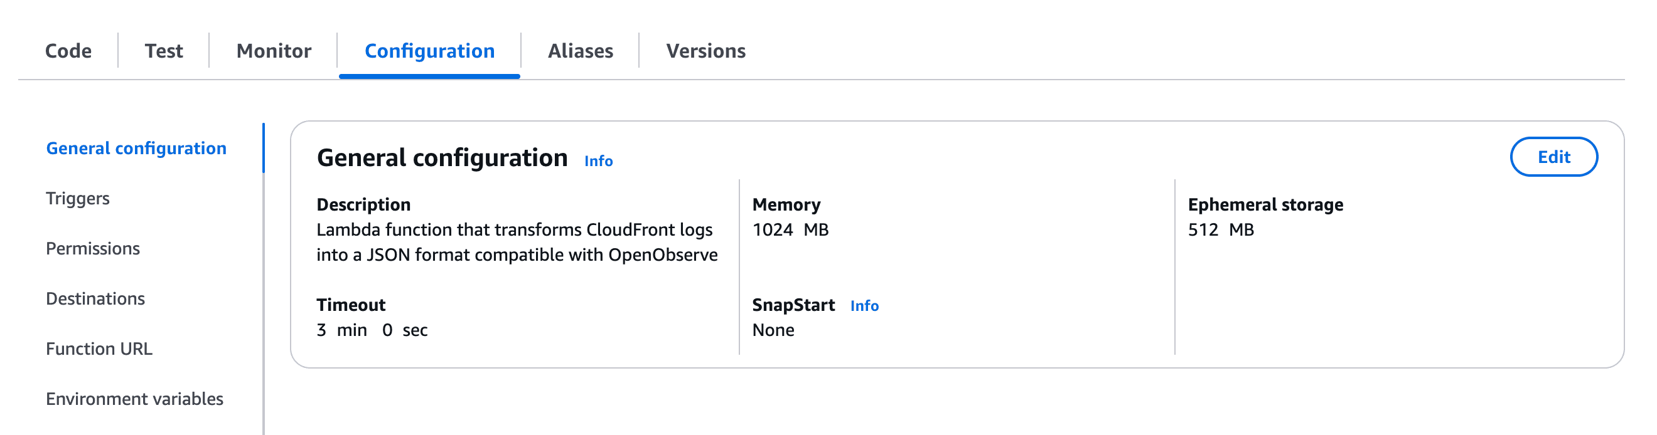
Task: Navigate to the Permissions section
Action: 94,249
